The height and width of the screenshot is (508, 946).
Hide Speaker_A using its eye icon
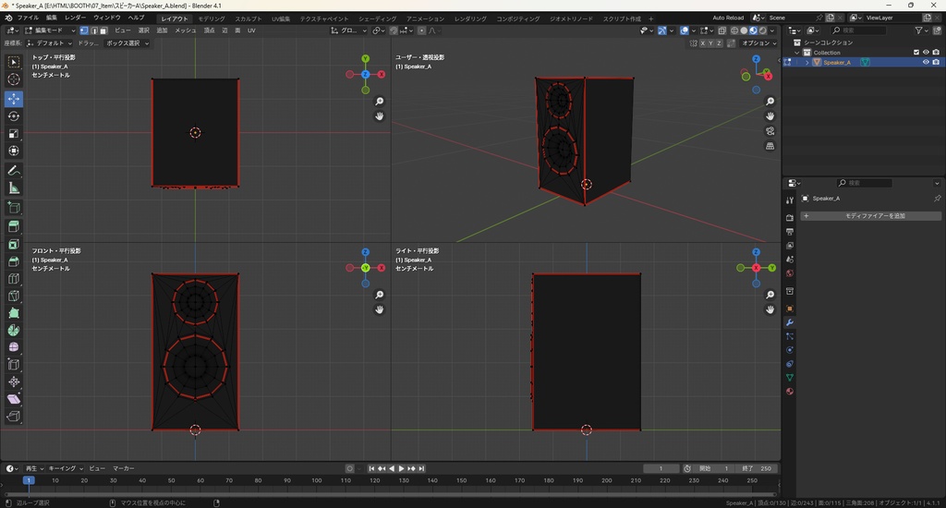[926, 63]
